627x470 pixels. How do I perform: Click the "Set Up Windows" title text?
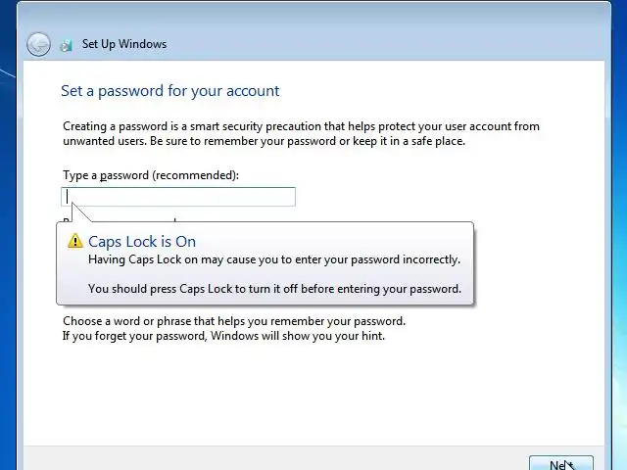[x=124, y=44]
